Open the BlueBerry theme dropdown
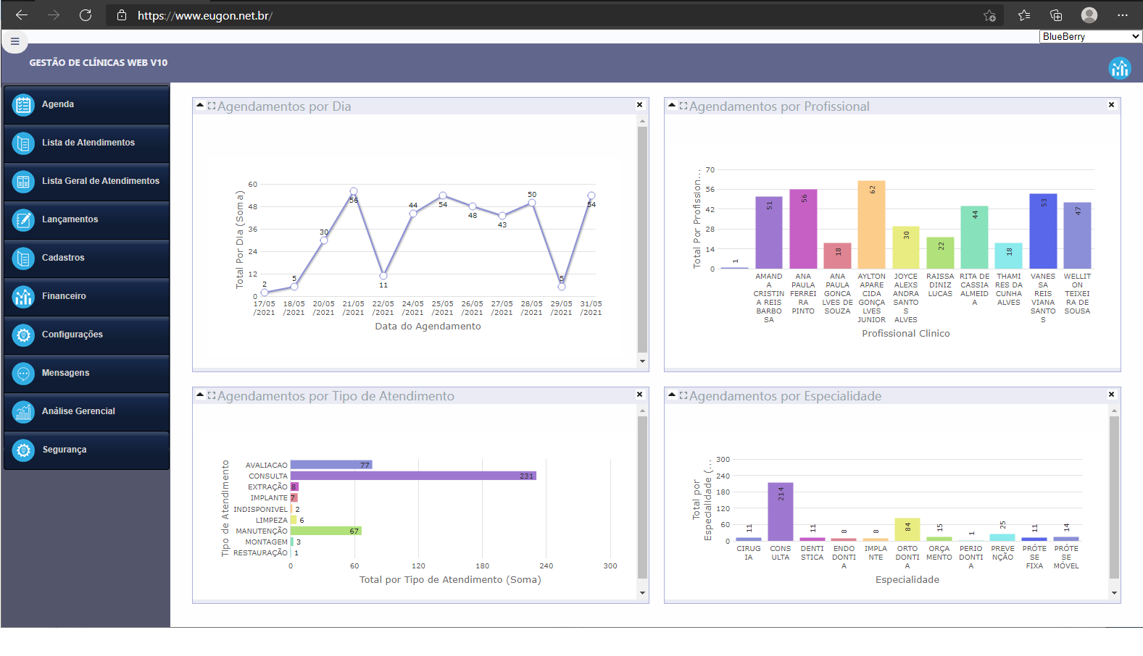This screenshot has width=1143, height=656. click(x=1090, y=36)
